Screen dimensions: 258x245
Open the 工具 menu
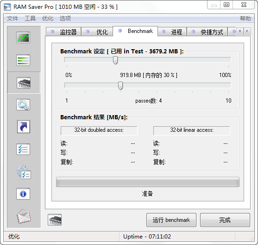[30, 18]
